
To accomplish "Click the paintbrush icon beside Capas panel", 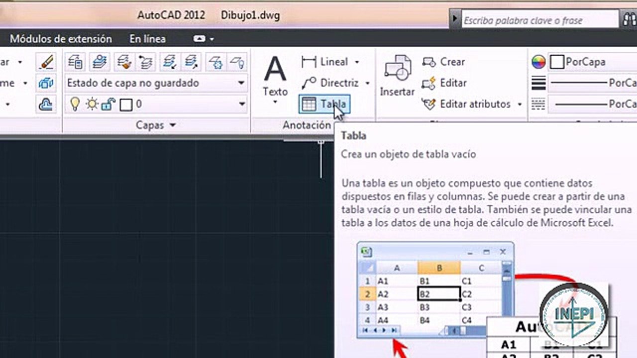I will [46, 62].
